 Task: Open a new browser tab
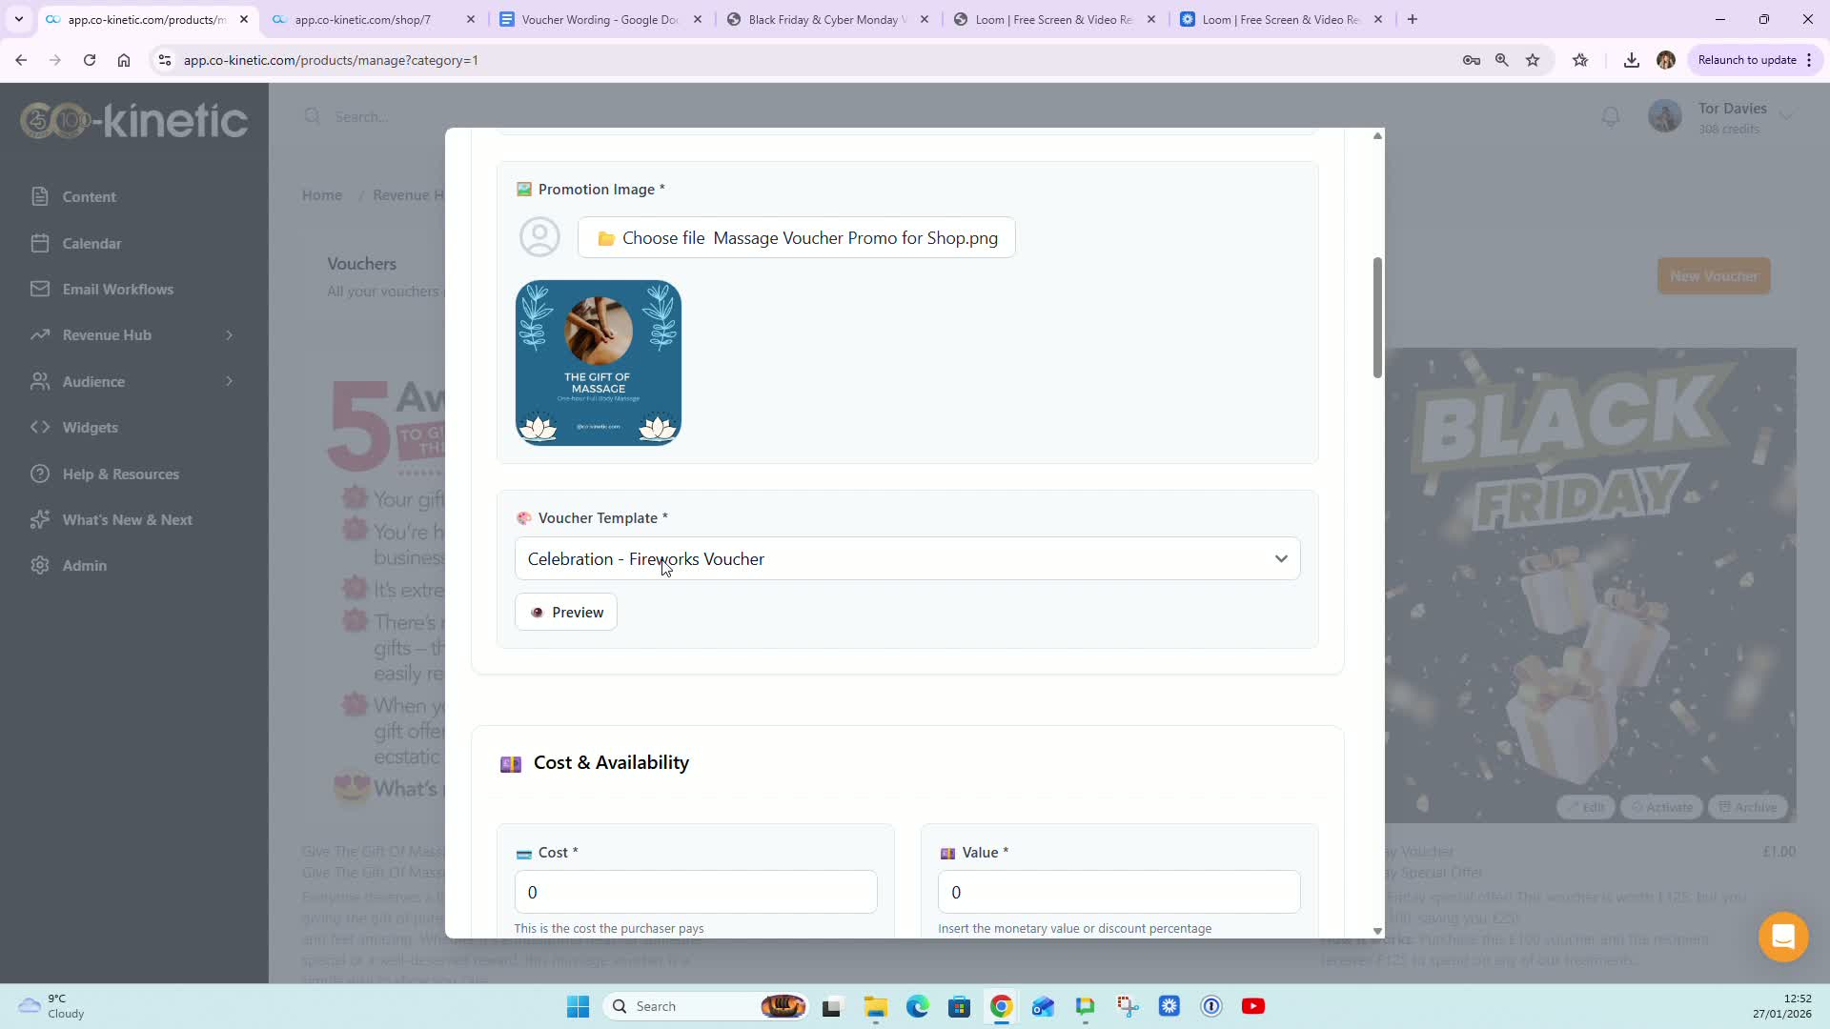point(1413,19)
